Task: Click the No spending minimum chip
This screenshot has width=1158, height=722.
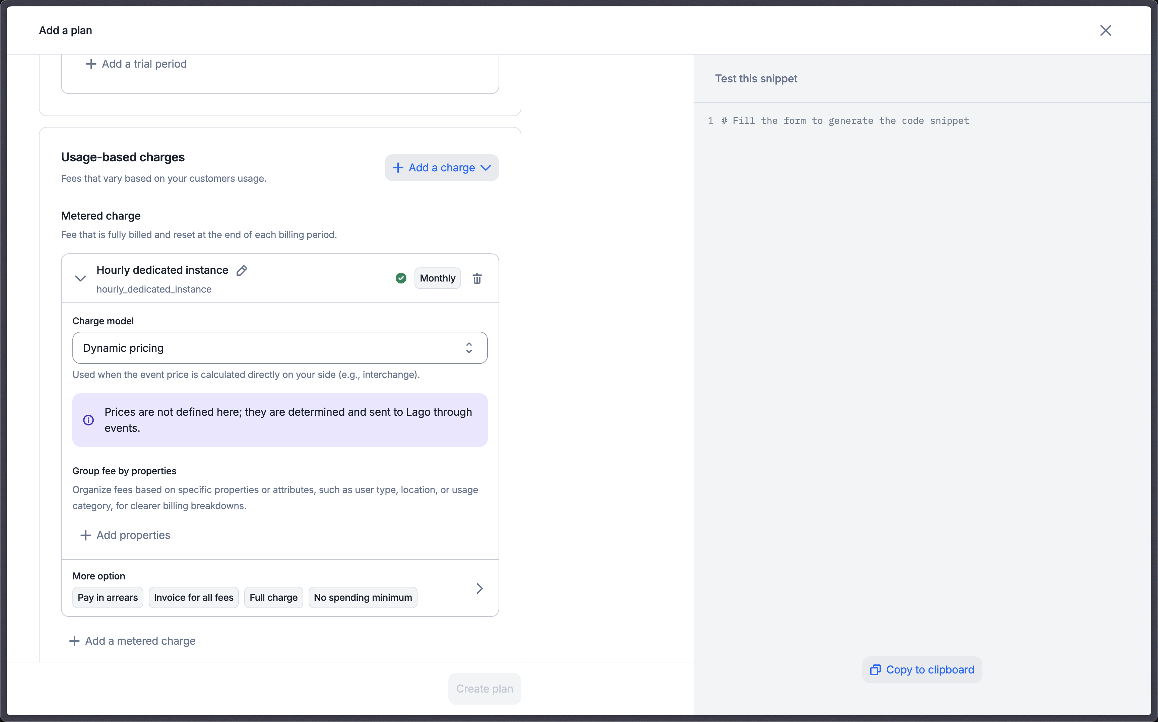Action: point(363,597)
